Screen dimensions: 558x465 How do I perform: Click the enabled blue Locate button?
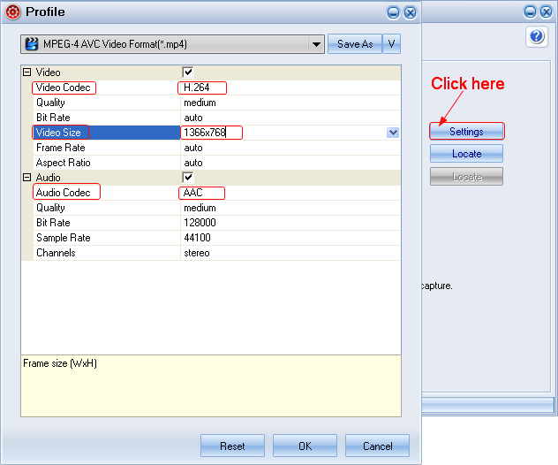tap(466, 154)
